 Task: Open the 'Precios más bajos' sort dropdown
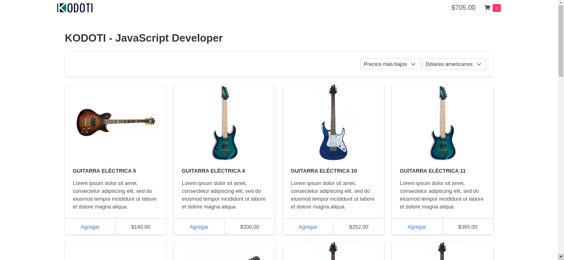[390, 64]
